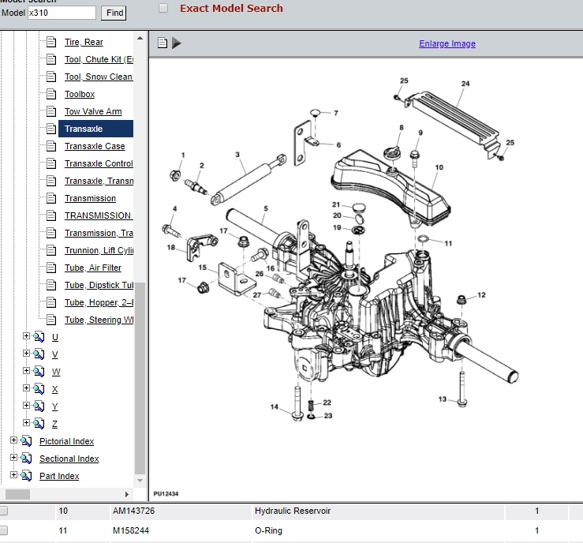Click the O-Ring description cell
This screenshot has height=543, width=583.
378,530
